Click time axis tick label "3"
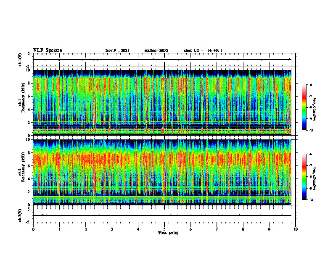The image size is (333, 257). pos(112,229)
